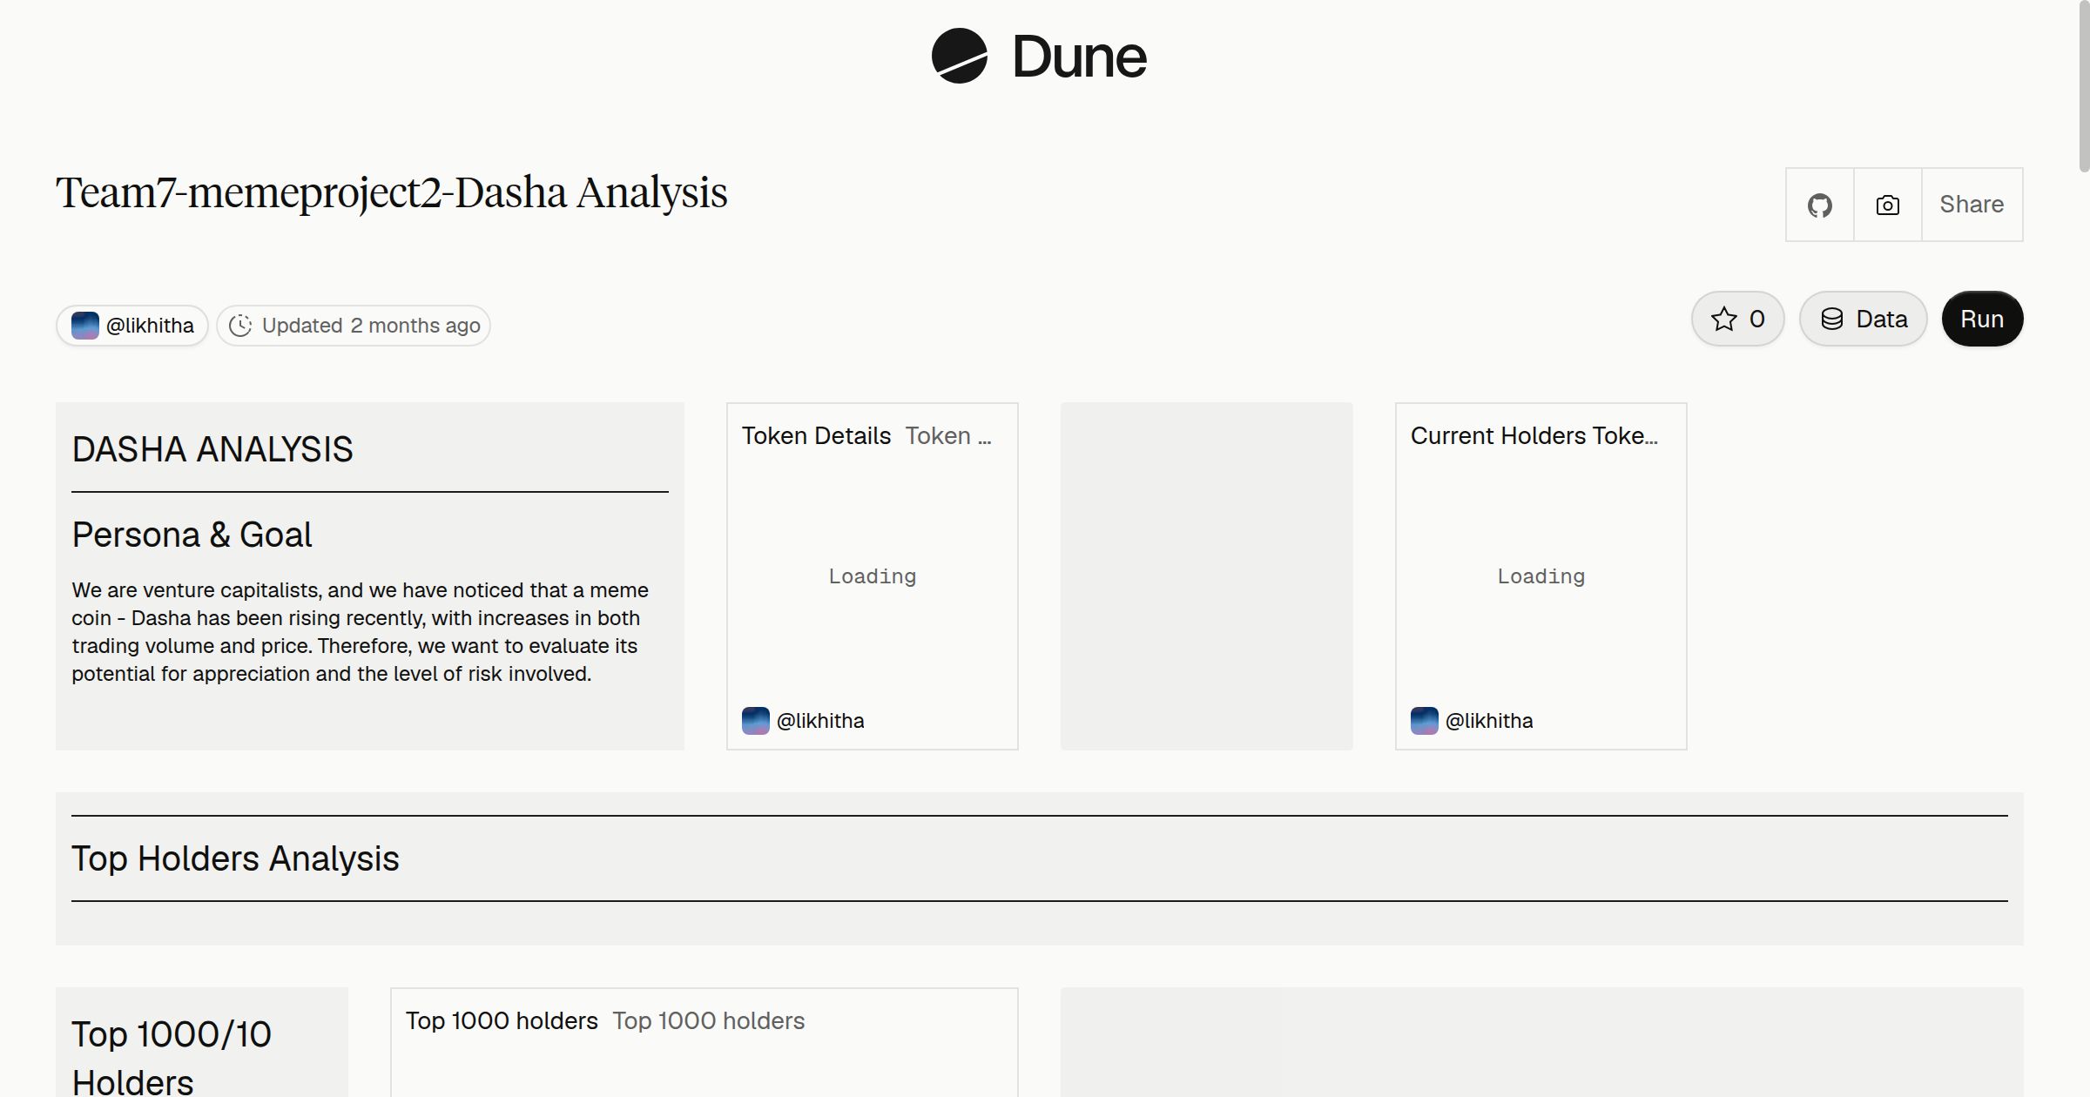Open Top 1000 holders query title
Image resolution: width=2090 pixels, height=1097 pixels.
(502, 1020)
